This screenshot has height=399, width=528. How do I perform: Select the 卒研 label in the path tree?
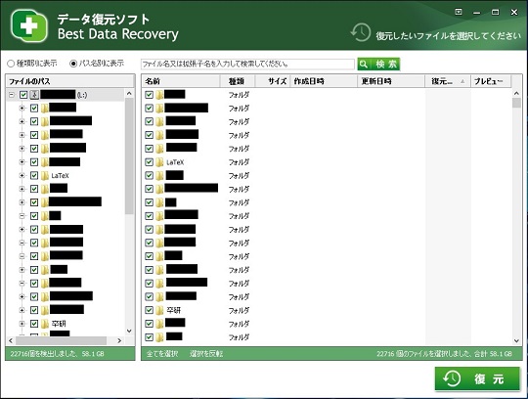click(59, 324)
